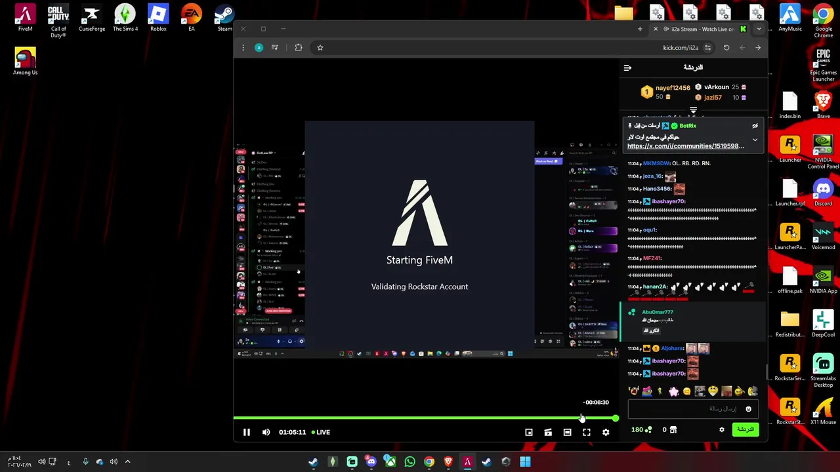Open MKMSDW username in chat
The image size is (840, 472).
coord(656,163)
